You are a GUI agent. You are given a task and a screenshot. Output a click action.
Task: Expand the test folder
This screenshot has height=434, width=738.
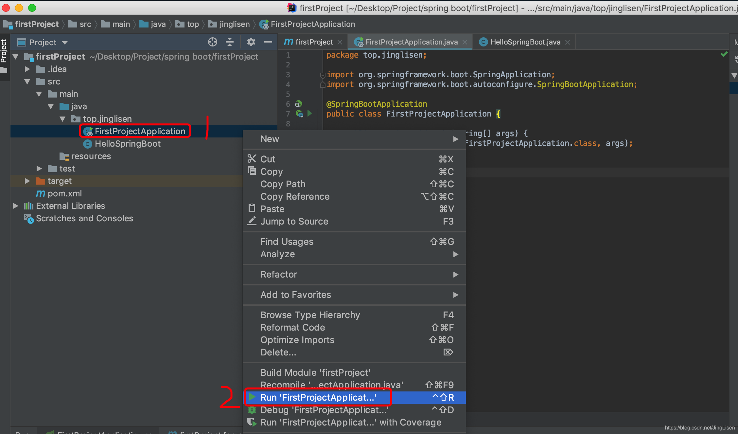(39, 169)
